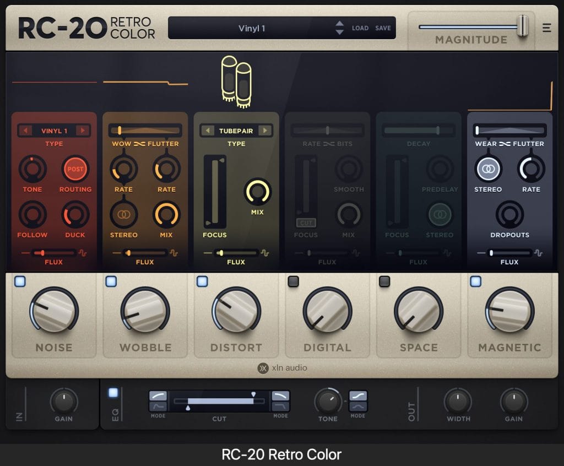Click the noise FOLLOW knob
The height and width of the screenshot is (466, 564).
(32, 214)
